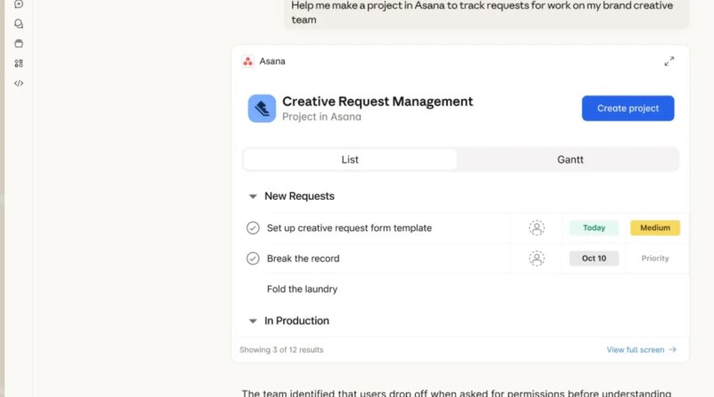
Task: Open the apps grid icon in sidebar
Action: click(19, 63)
